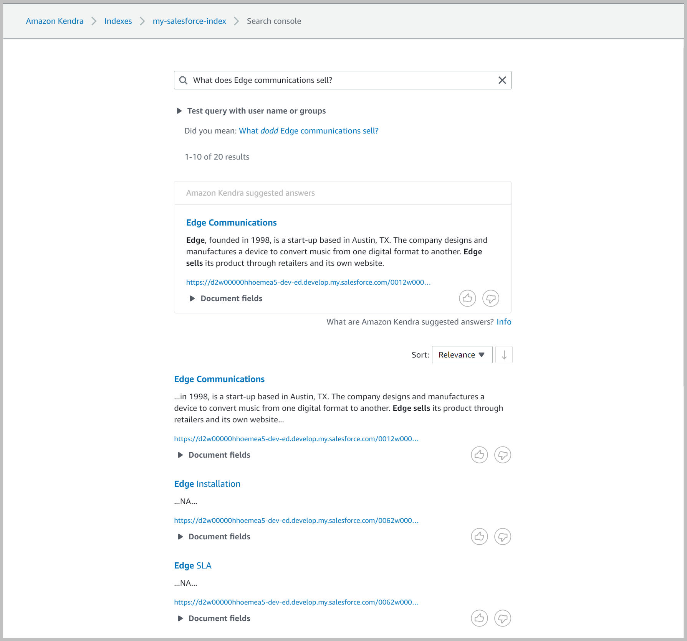Thumbs down the Edge Communications result

click(503, 455)
